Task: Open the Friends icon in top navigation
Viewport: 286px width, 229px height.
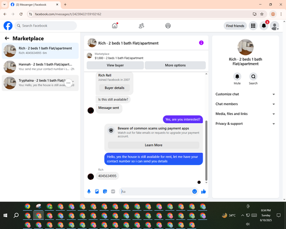Action: (x=141, y=26)
